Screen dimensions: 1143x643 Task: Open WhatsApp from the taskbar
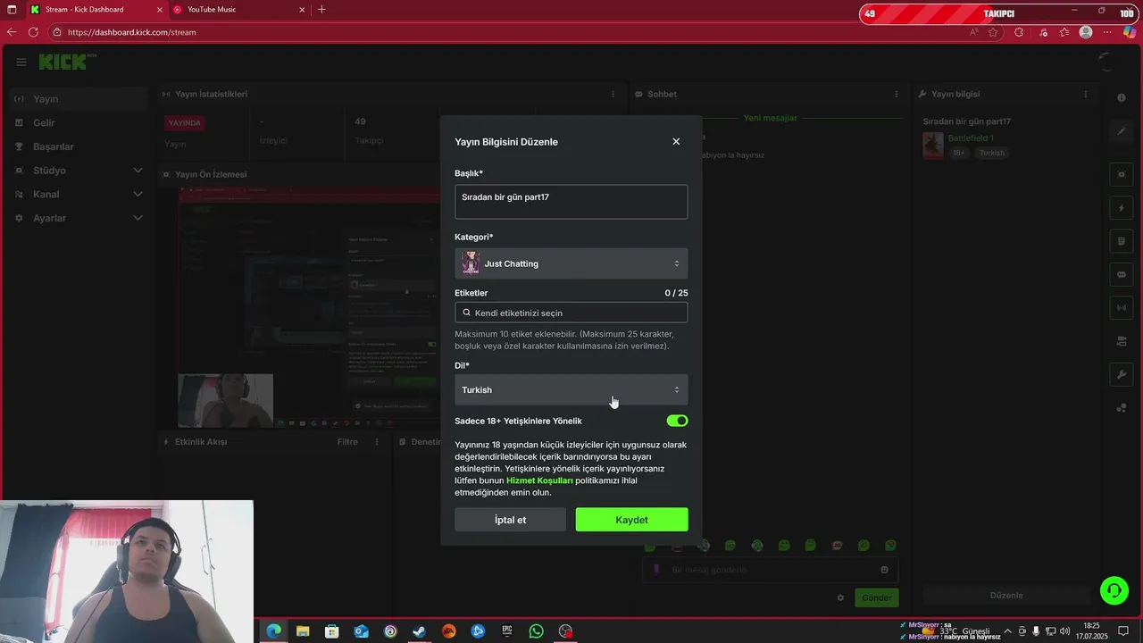536,631
